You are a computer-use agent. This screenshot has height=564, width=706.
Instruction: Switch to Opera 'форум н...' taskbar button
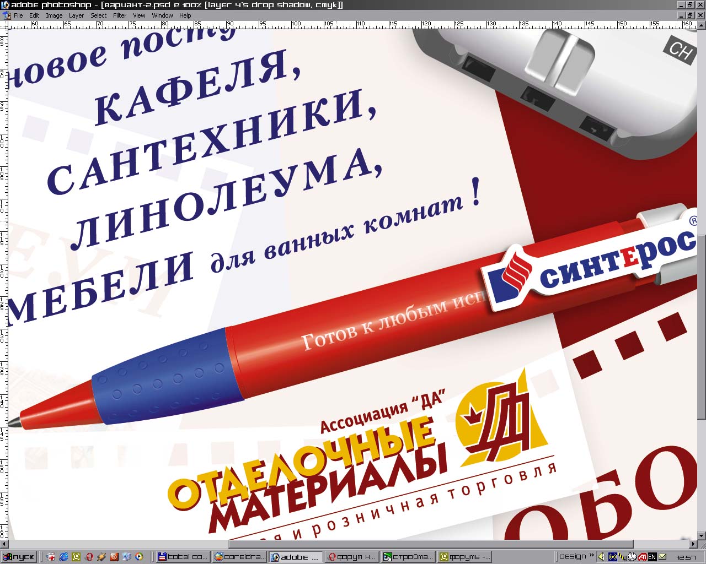coord(352,557)
